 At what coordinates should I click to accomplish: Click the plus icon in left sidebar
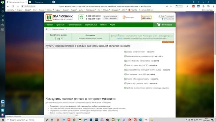click(3, 105)
